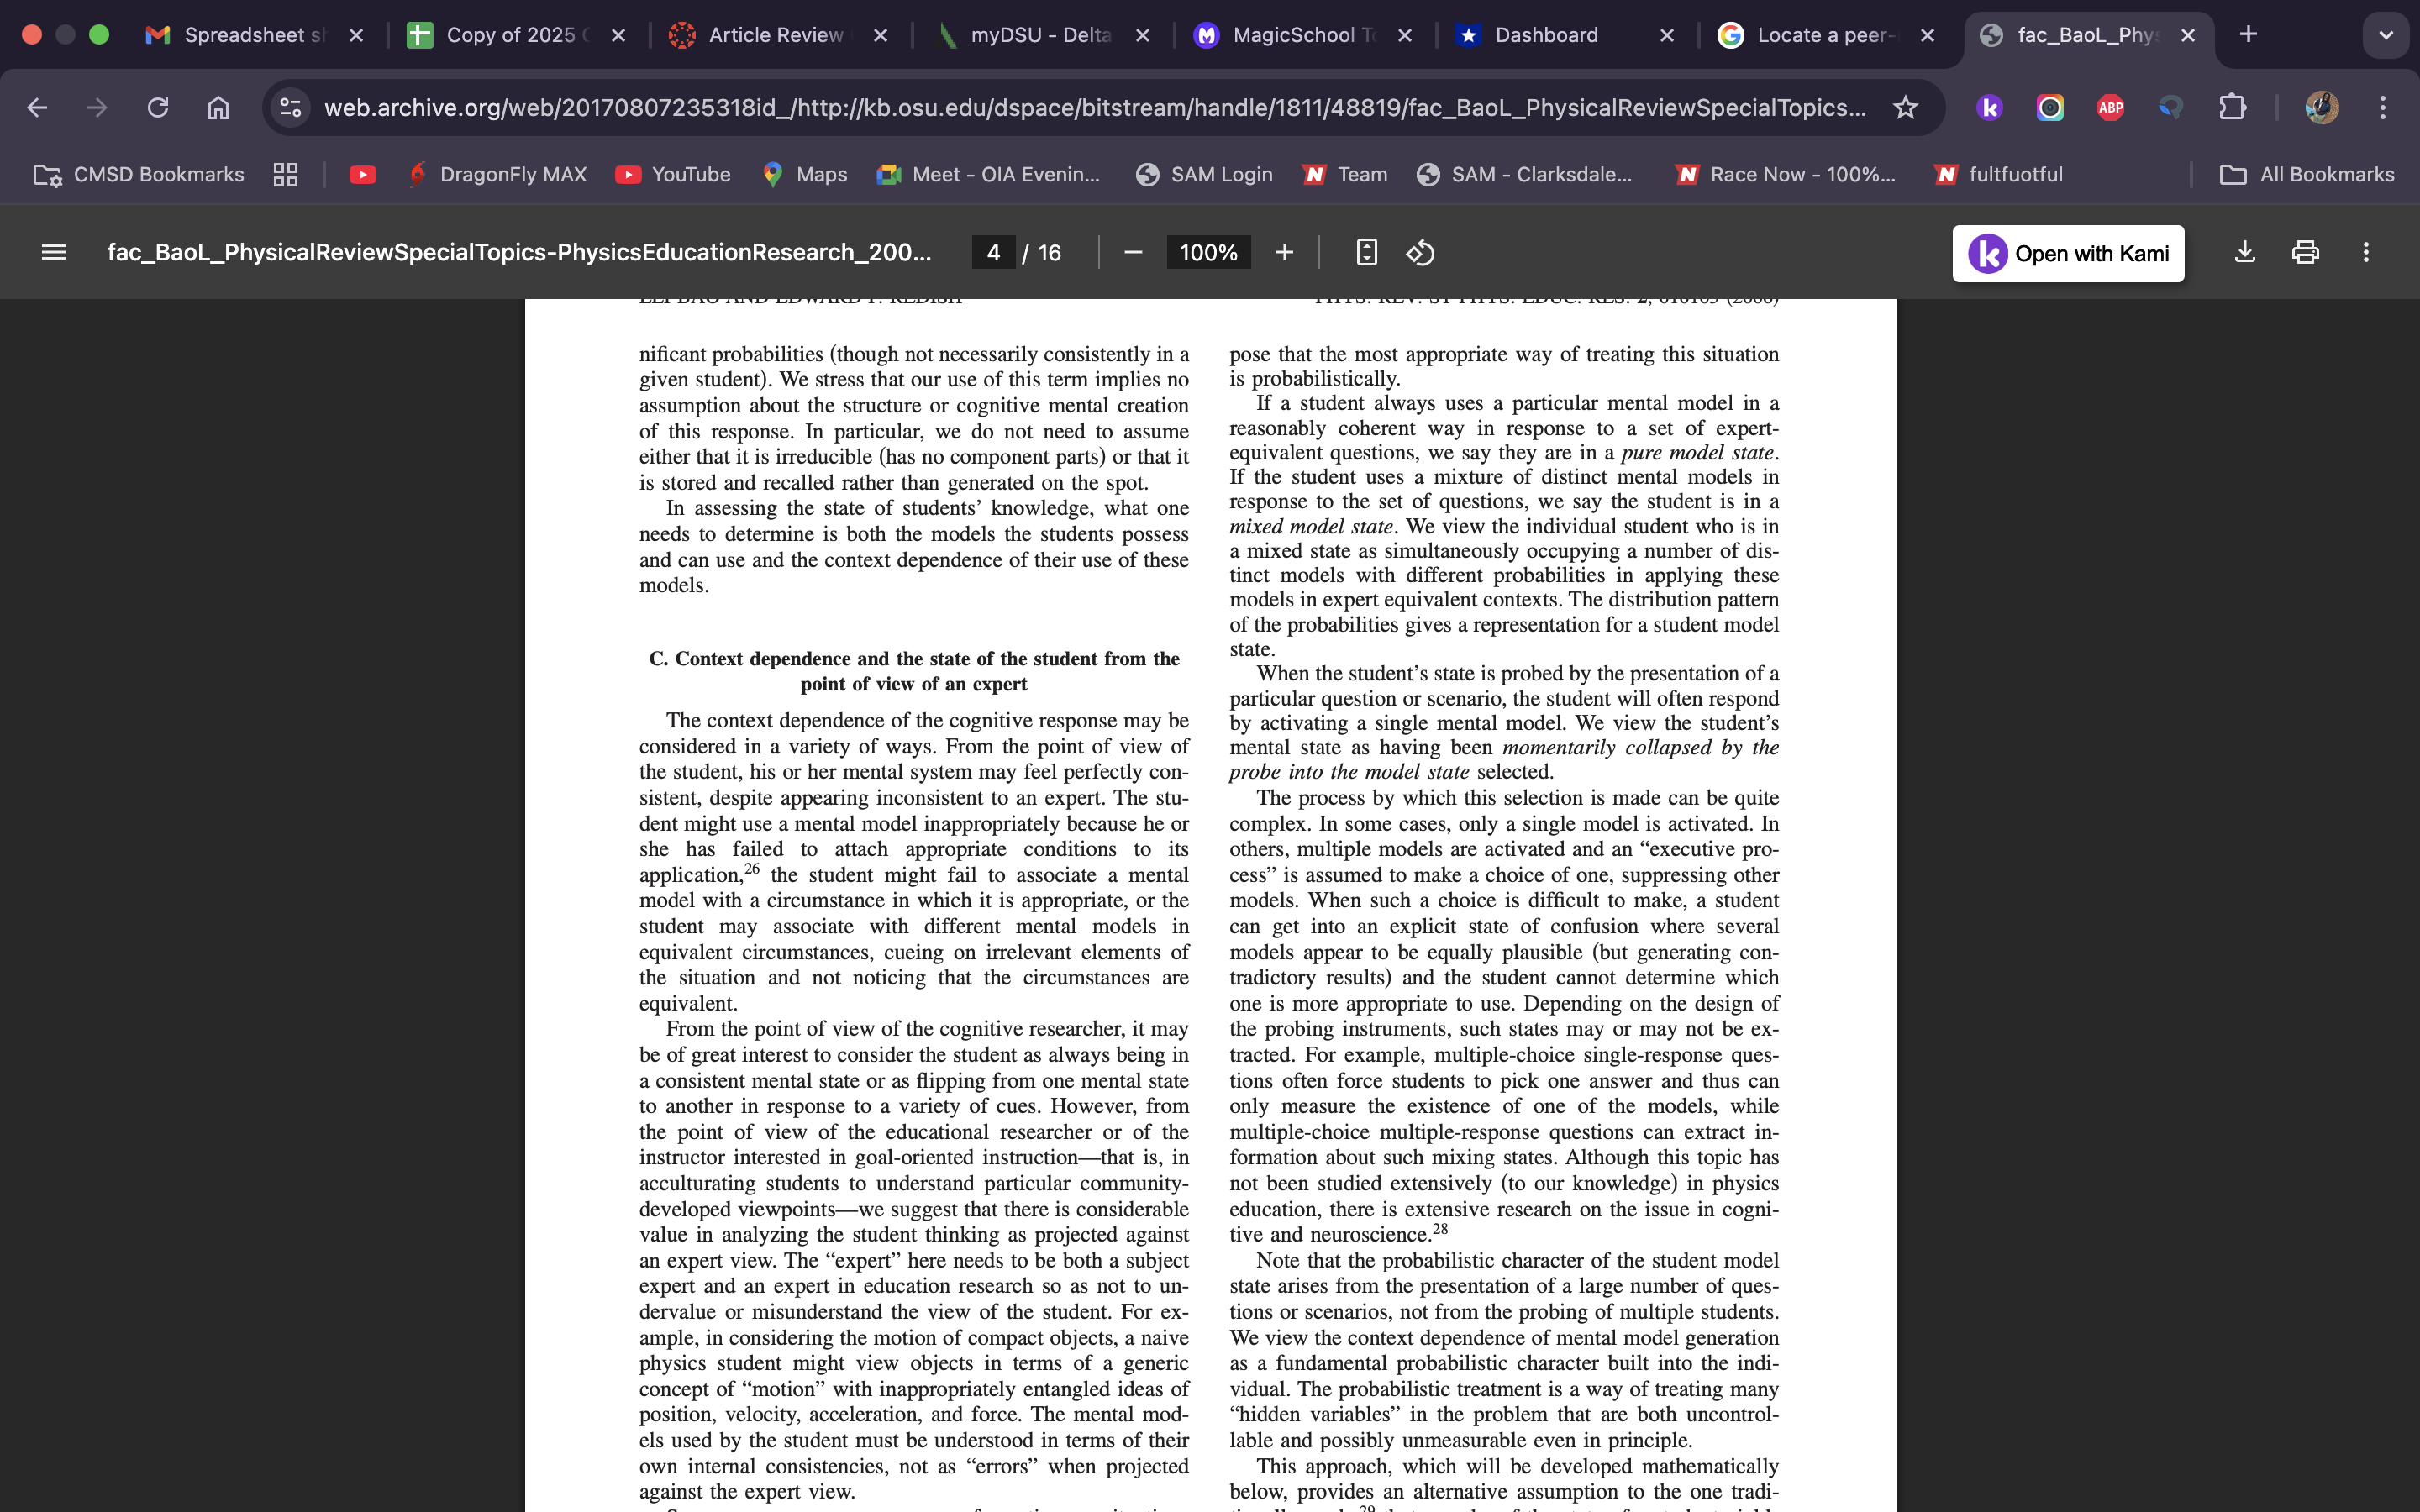Click the Chrome profile avatar
Image resolution: width=2420 pixels, height=1512 pixels.
pos(2322,107)
